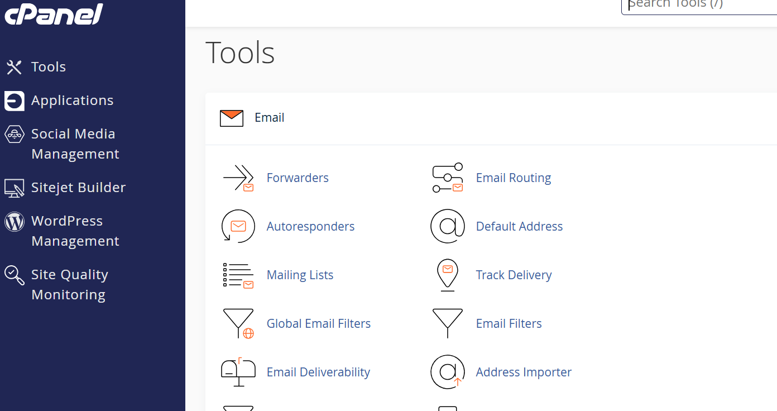Click the WordPress logo icon
Image resolution: width=777 pixels, height=411 pixels.
tap(14, 222)
